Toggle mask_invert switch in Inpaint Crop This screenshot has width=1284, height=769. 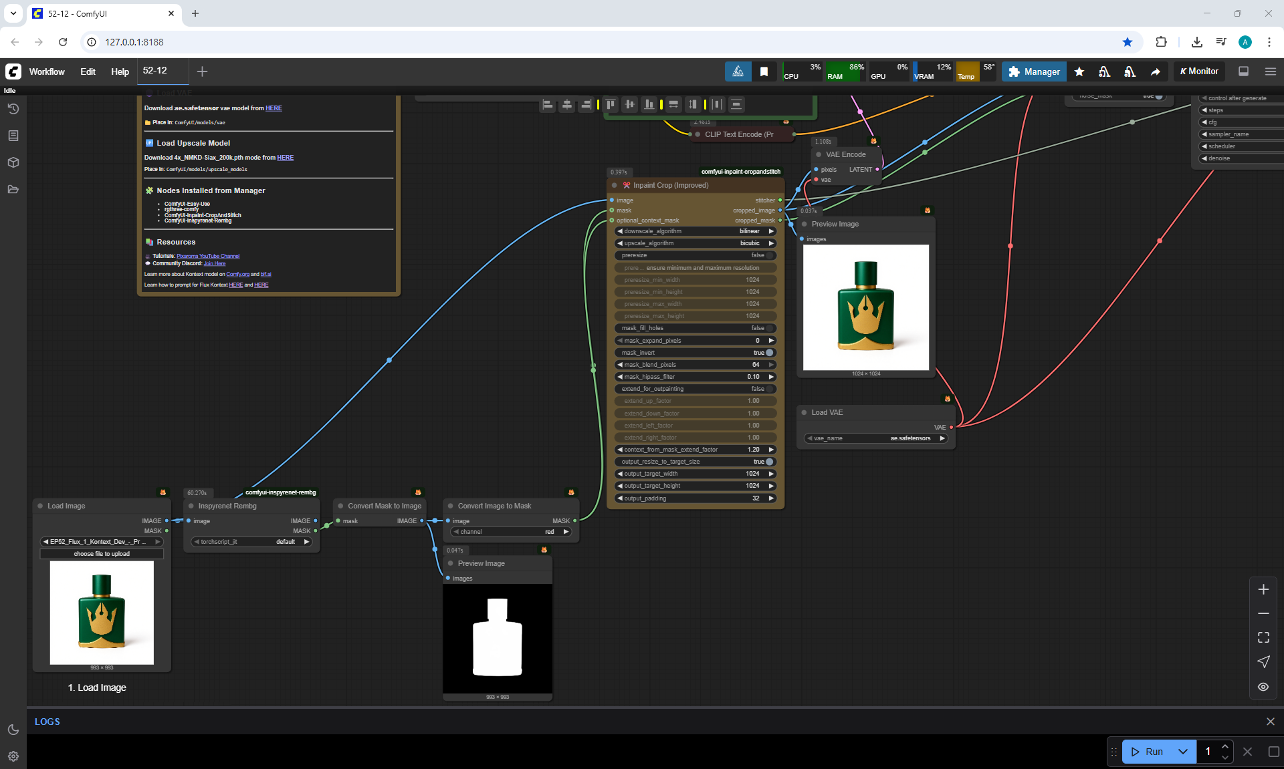768,353
